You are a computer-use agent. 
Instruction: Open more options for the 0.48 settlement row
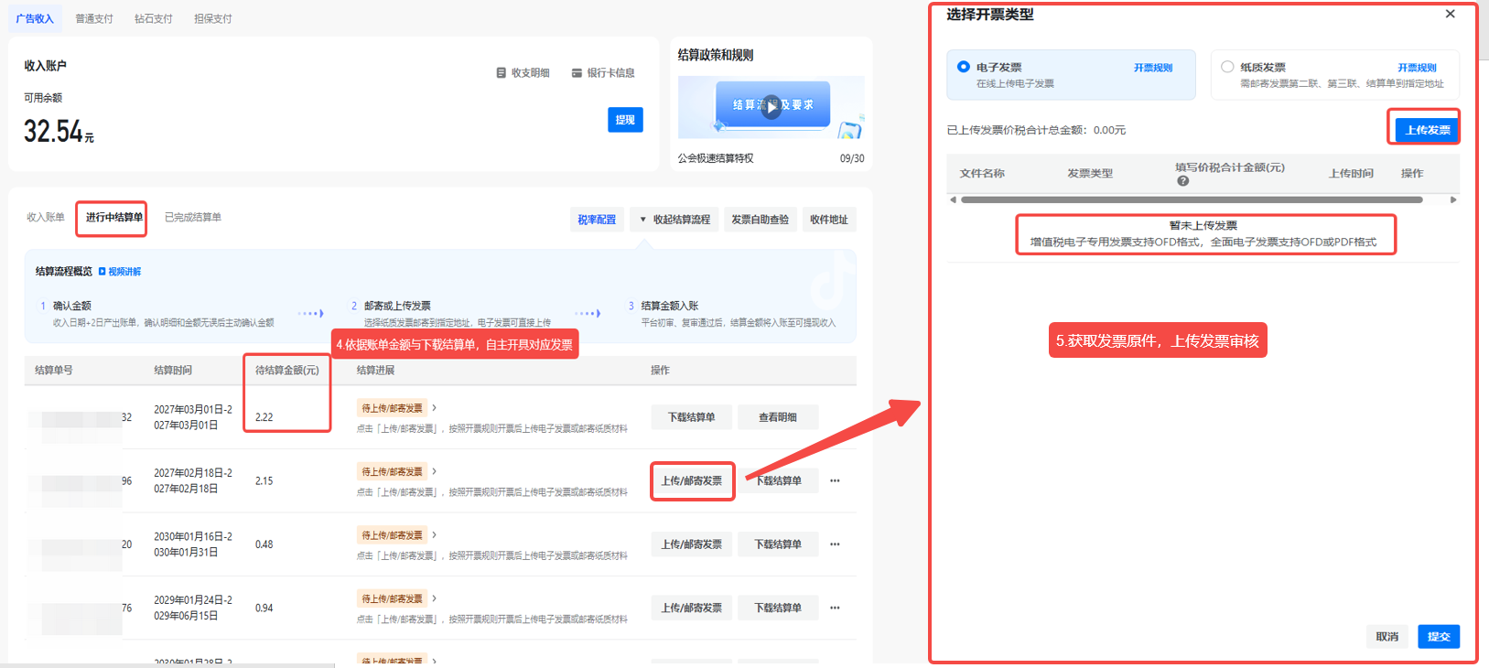tap(835, 544)
